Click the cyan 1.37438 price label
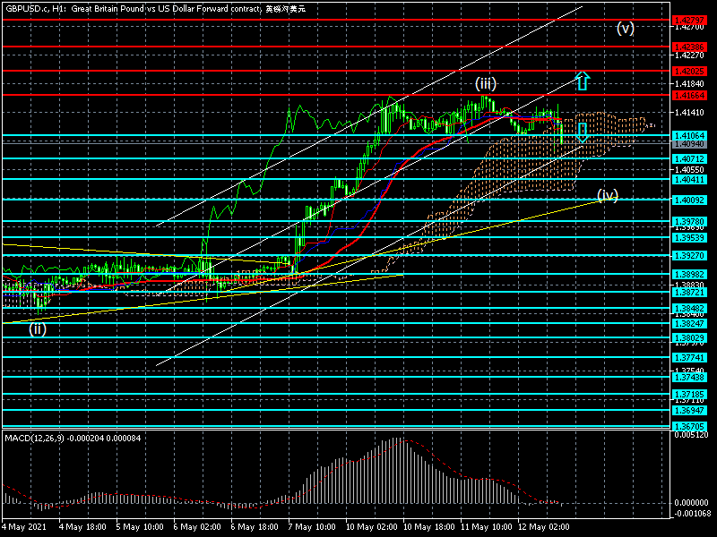The image size is (717, 537). pyautogui.click(x=689, y=377)
